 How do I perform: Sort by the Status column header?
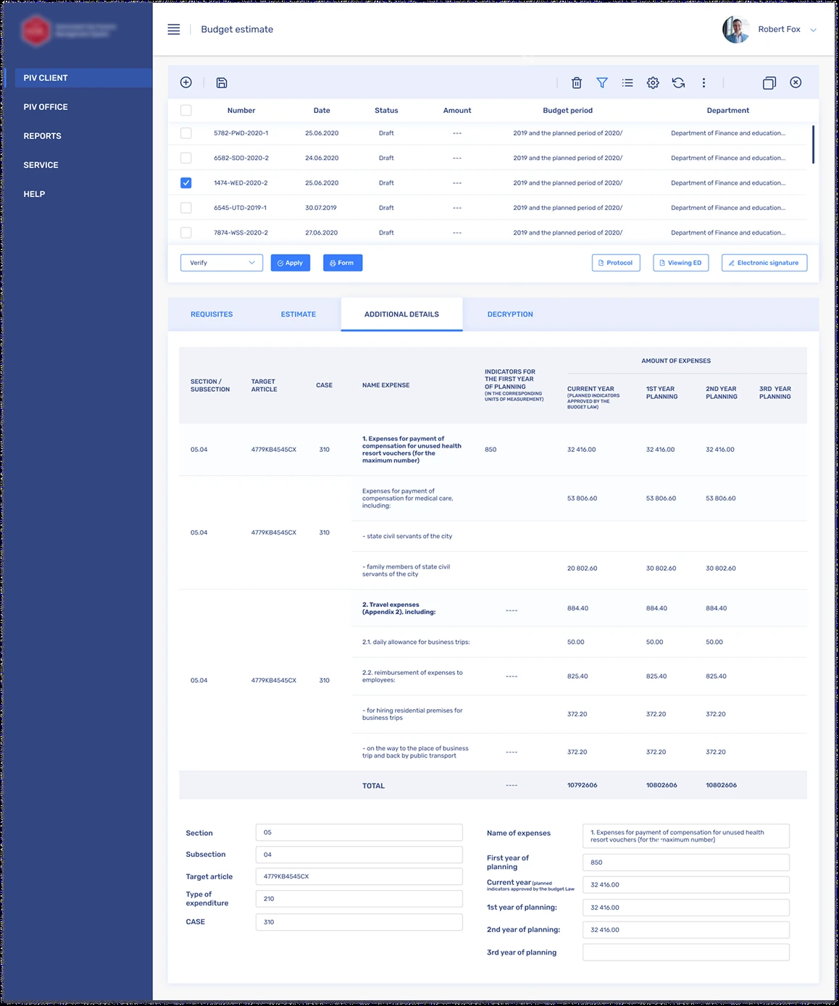pyautogui.click(x=386, y=111)
